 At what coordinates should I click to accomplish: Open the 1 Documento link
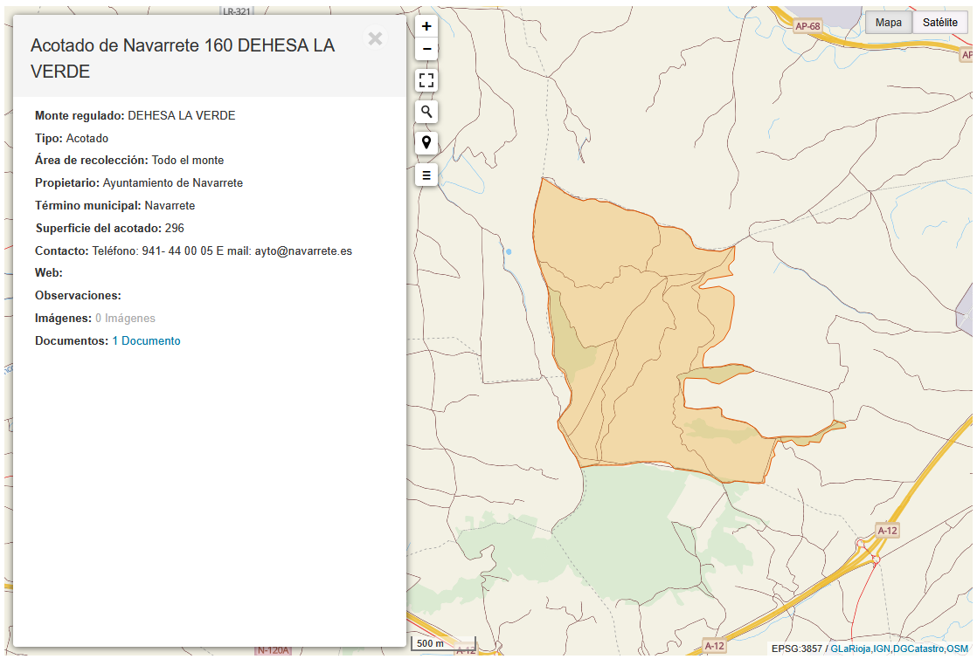[146, 341]
